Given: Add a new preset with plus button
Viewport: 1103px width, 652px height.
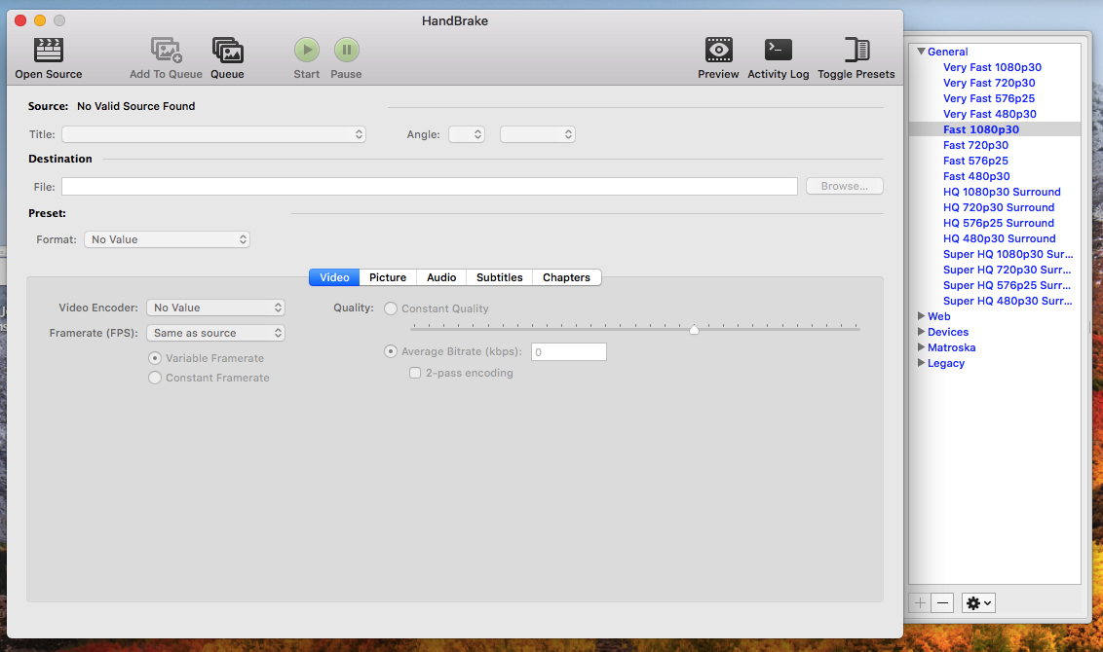Looking at the screenshot, I should pos(920,602).
